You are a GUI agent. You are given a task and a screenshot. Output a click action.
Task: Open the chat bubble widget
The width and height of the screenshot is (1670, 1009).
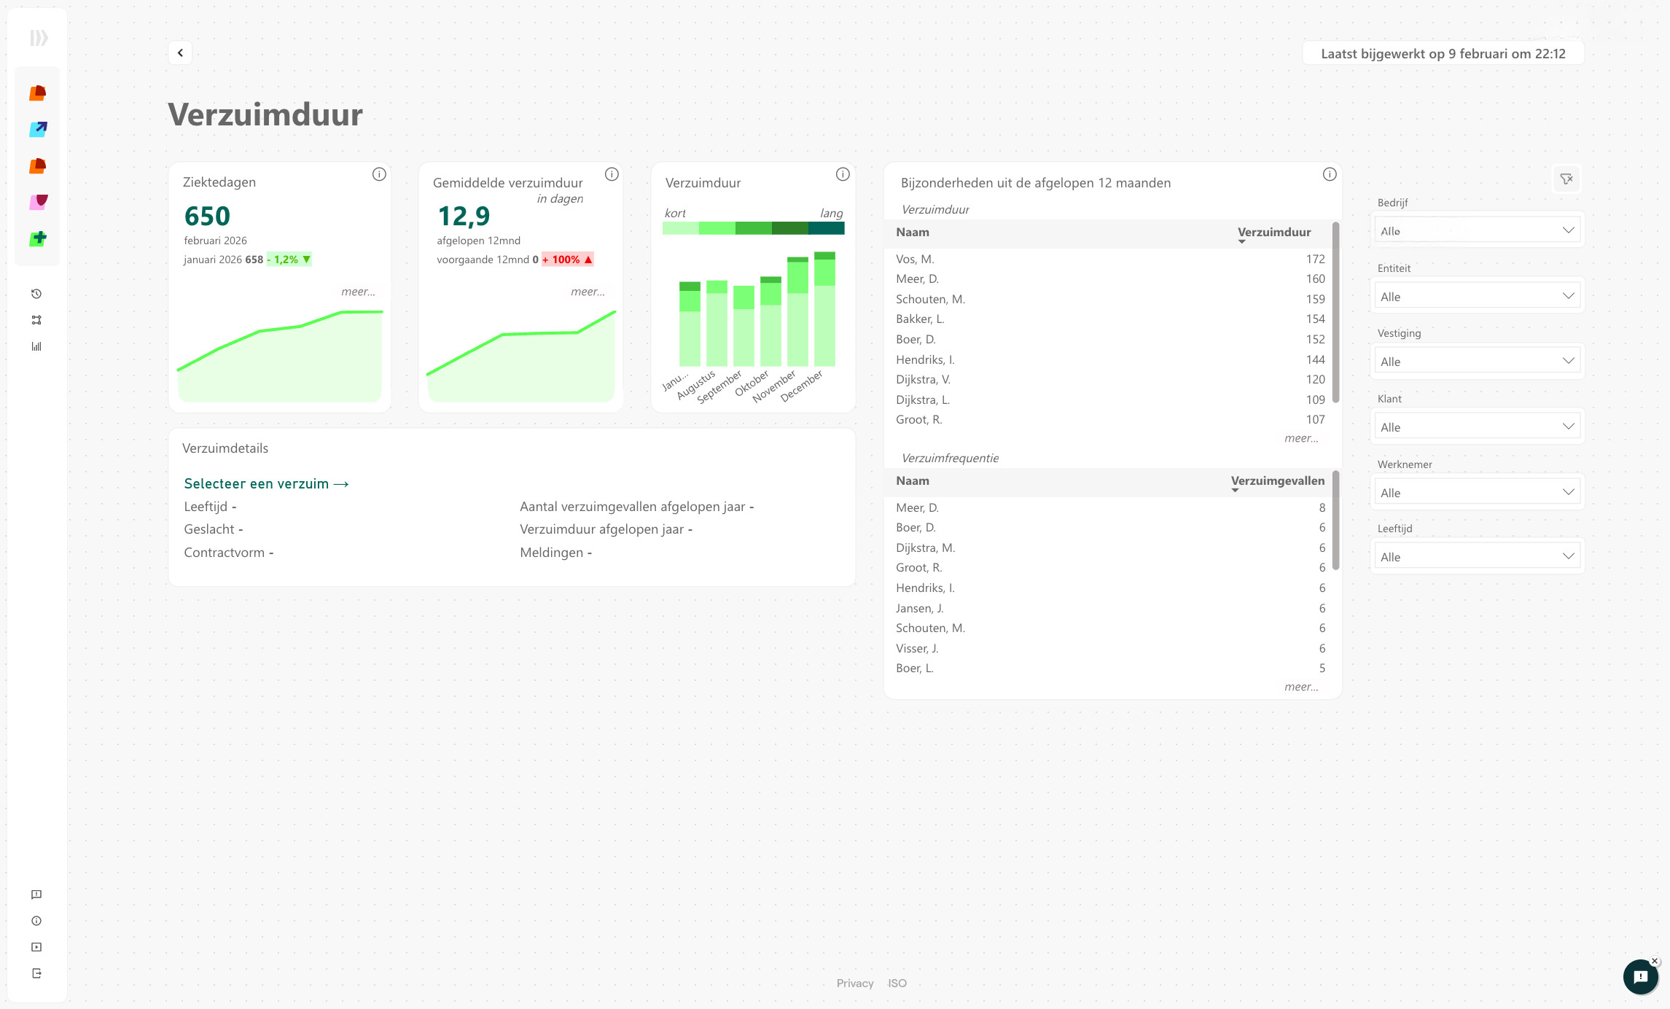pos(1640,977)
